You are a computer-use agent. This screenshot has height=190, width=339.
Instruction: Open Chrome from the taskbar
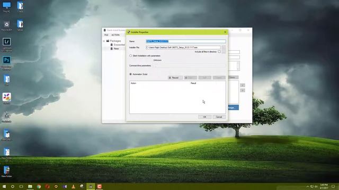(39, 186)
